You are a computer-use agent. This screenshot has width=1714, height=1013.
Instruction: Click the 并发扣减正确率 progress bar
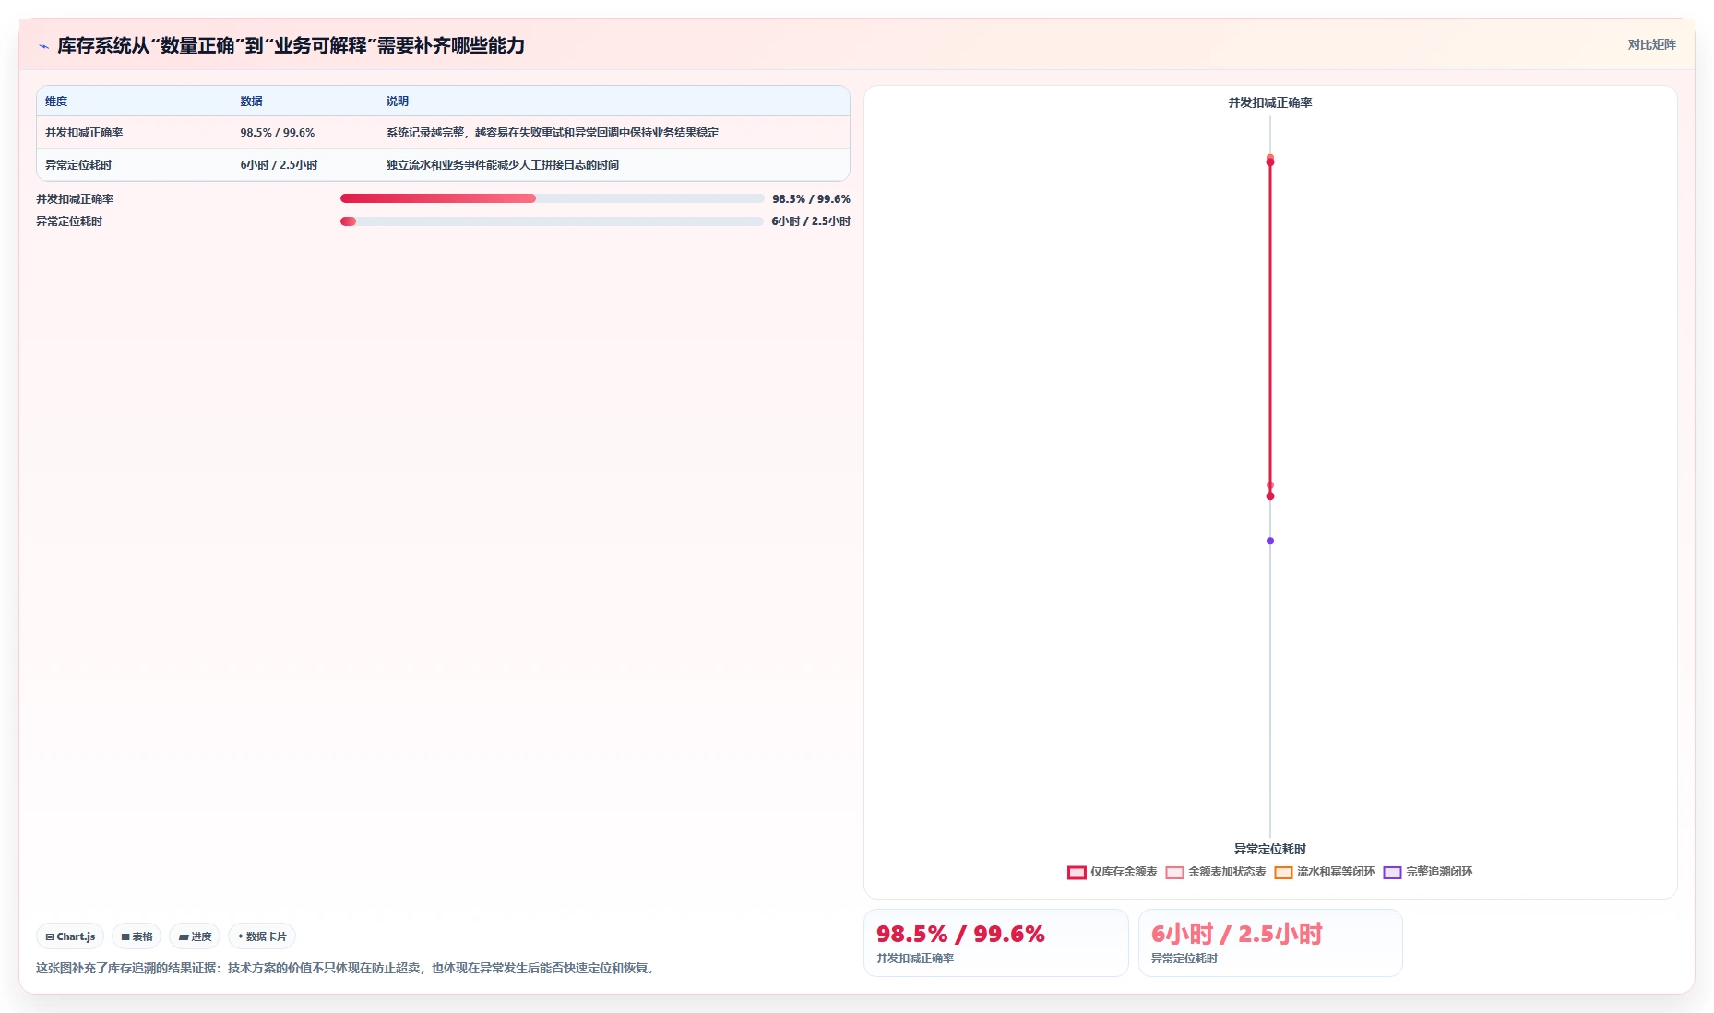pos(552,198)
